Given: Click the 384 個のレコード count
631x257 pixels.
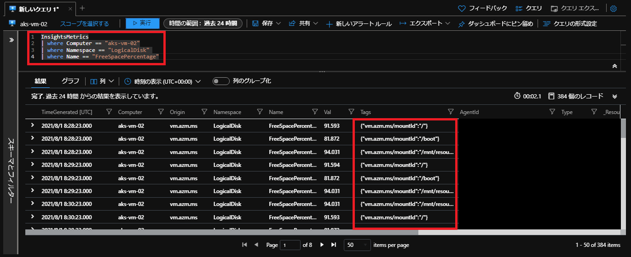Looking at the screenshot, I should [576, 97].
